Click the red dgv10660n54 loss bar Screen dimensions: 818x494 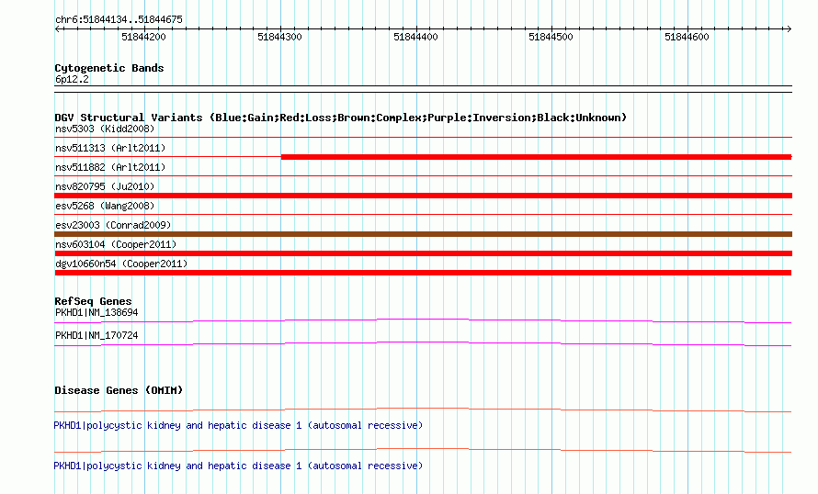point(423,273)
